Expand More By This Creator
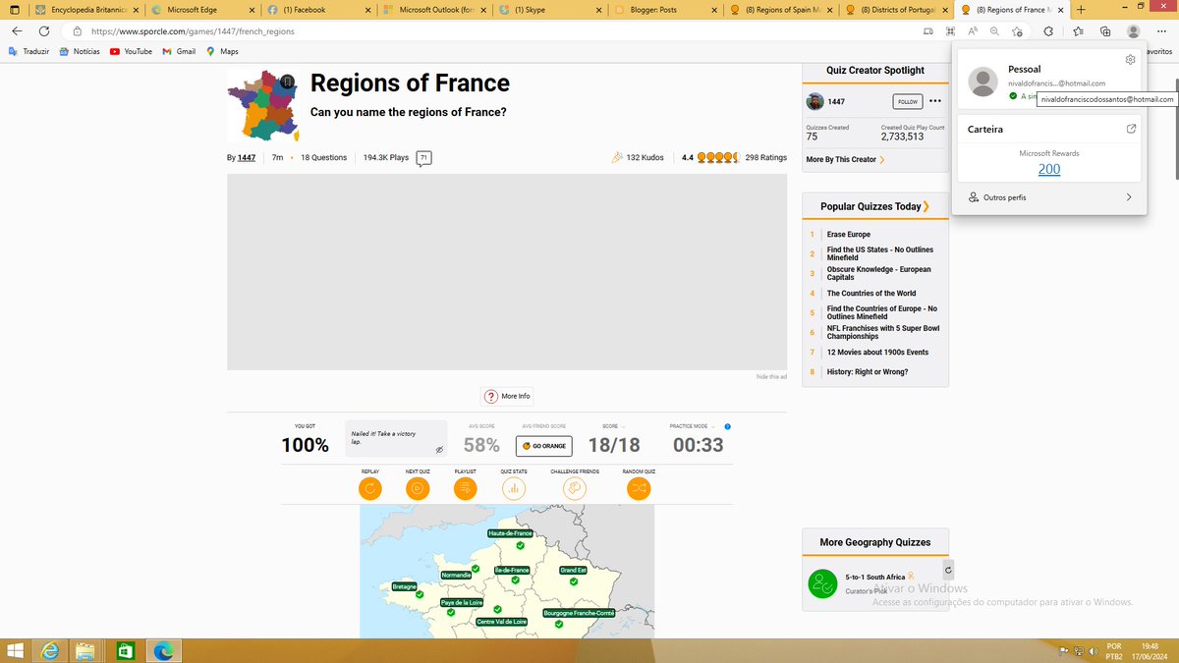 tap(843, 159)
